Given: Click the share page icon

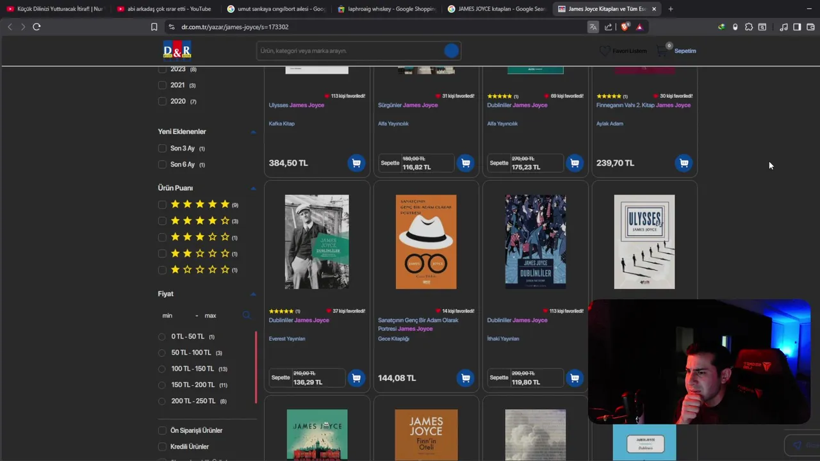Looking at the screenshot, I should click(x=608, y=27).
